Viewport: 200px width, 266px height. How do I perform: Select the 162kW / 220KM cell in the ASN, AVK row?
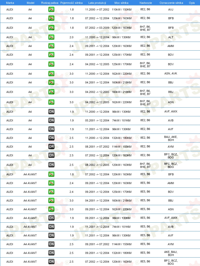coord(122,74)
